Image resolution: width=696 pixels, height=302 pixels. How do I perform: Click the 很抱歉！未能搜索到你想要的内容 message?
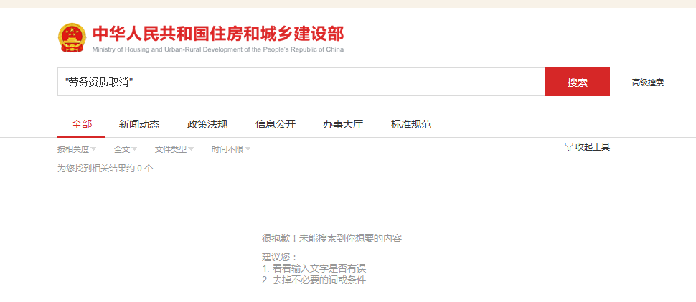(x=331, y=238)
